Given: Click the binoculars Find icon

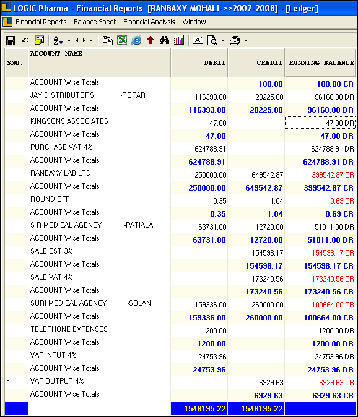Looking at the screenshot, I should coord(164,40).
